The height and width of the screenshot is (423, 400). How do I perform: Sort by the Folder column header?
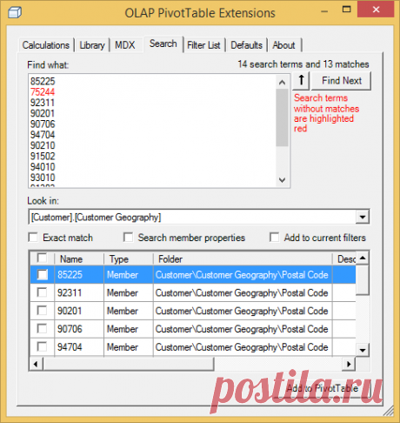click(243, 258)
